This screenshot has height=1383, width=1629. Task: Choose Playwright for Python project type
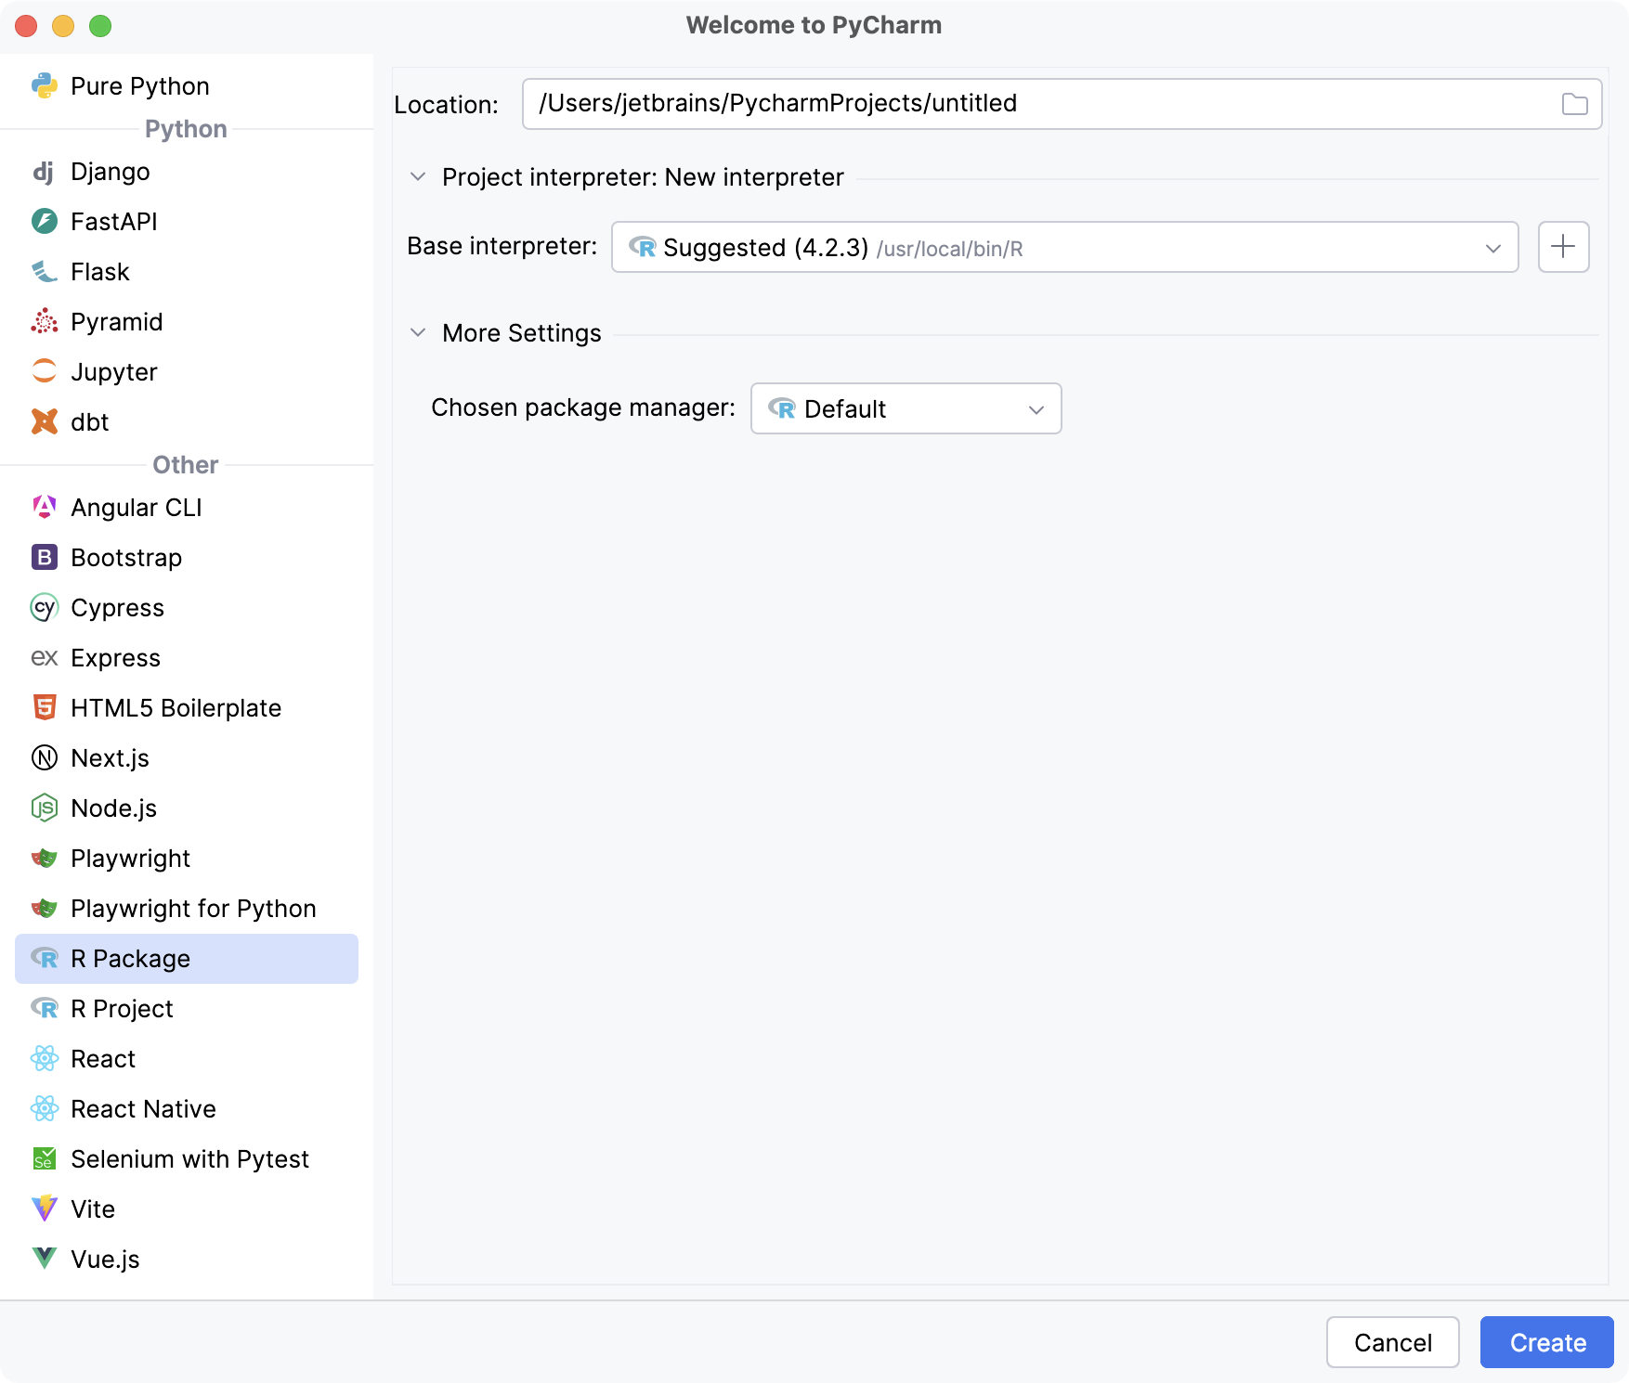click(193, 908)
